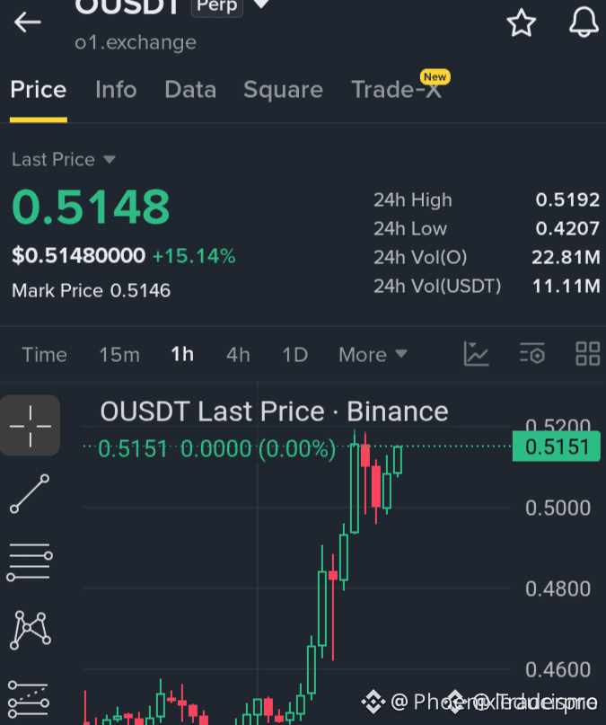Select the Fibonacci retracement lines tool

click(x=29, y=698)
